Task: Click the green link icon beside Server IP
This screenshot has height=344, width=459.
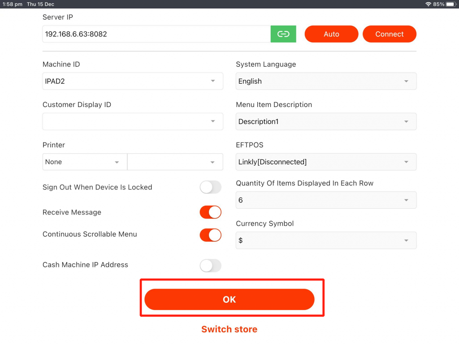Action: [x=283, y=34]
